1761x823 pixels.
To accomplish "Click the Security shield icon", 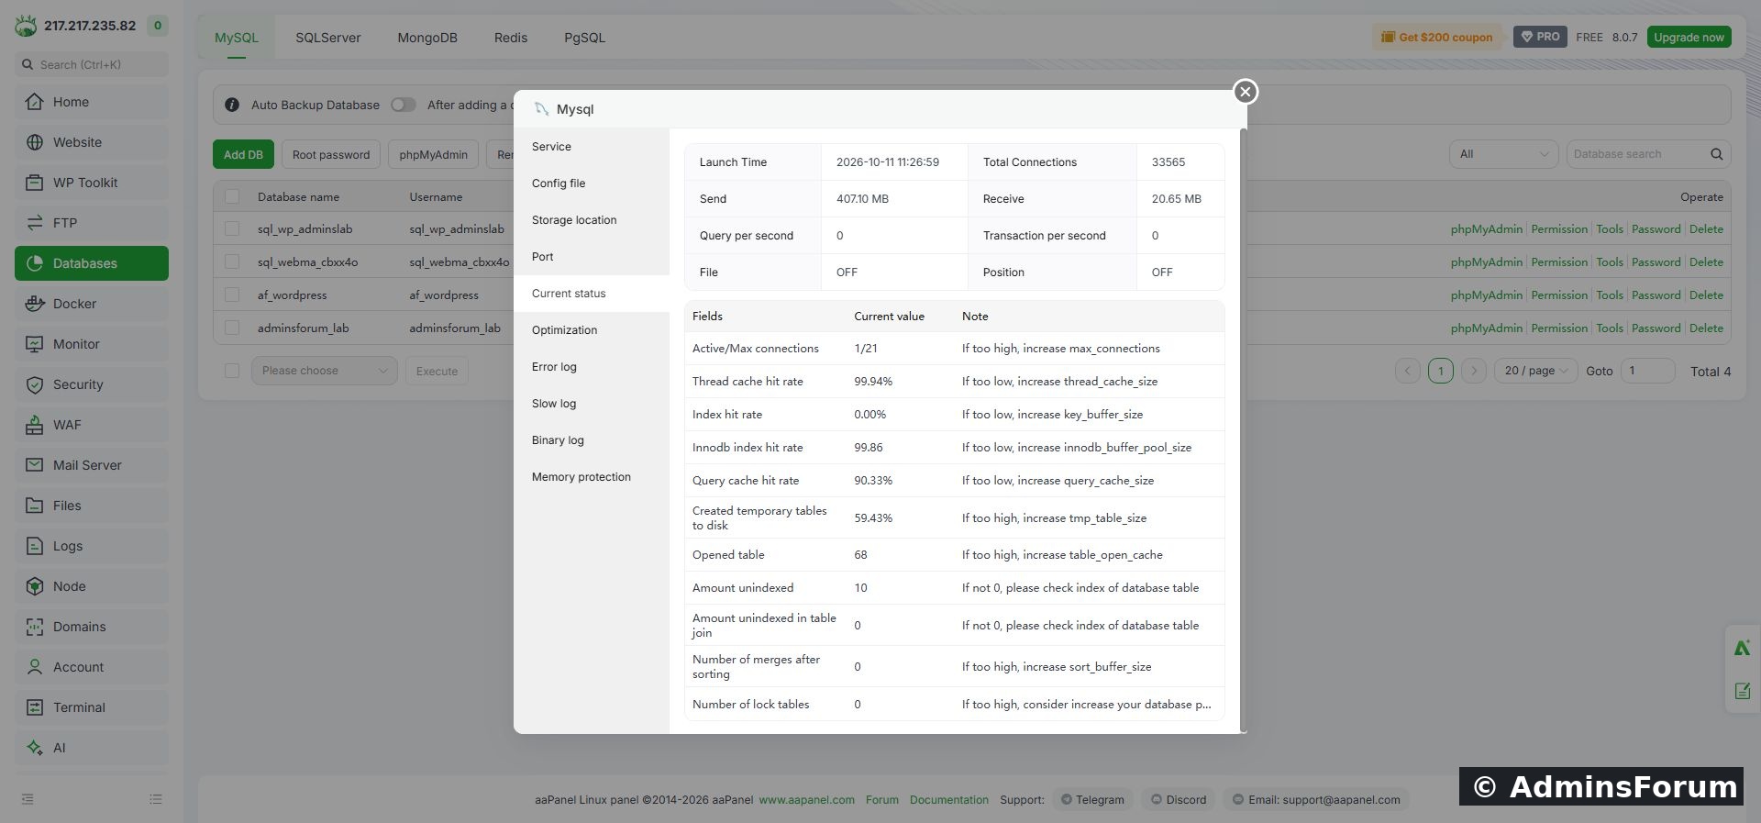I will click(35, 384).
